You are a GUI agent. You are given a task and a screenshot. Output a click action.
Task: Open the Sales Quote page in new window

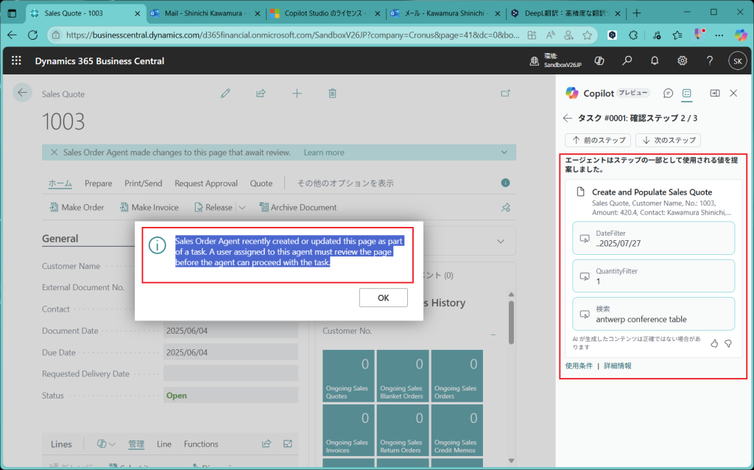505,94
